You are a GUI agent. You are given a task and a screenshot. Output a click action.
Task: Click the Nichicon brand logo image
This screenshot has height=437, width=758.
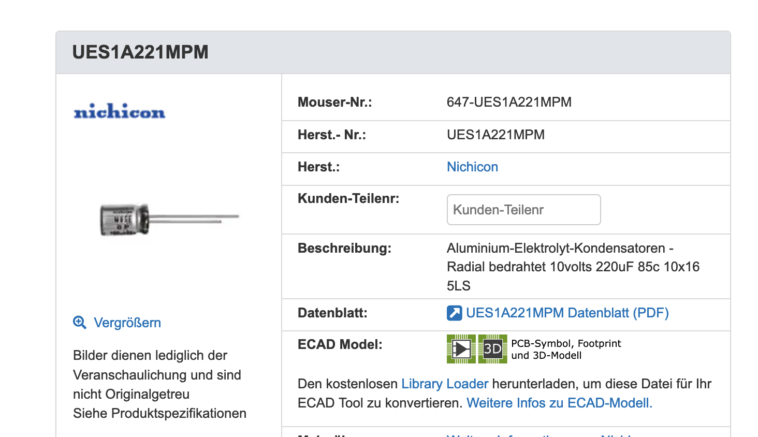point(120,111)
